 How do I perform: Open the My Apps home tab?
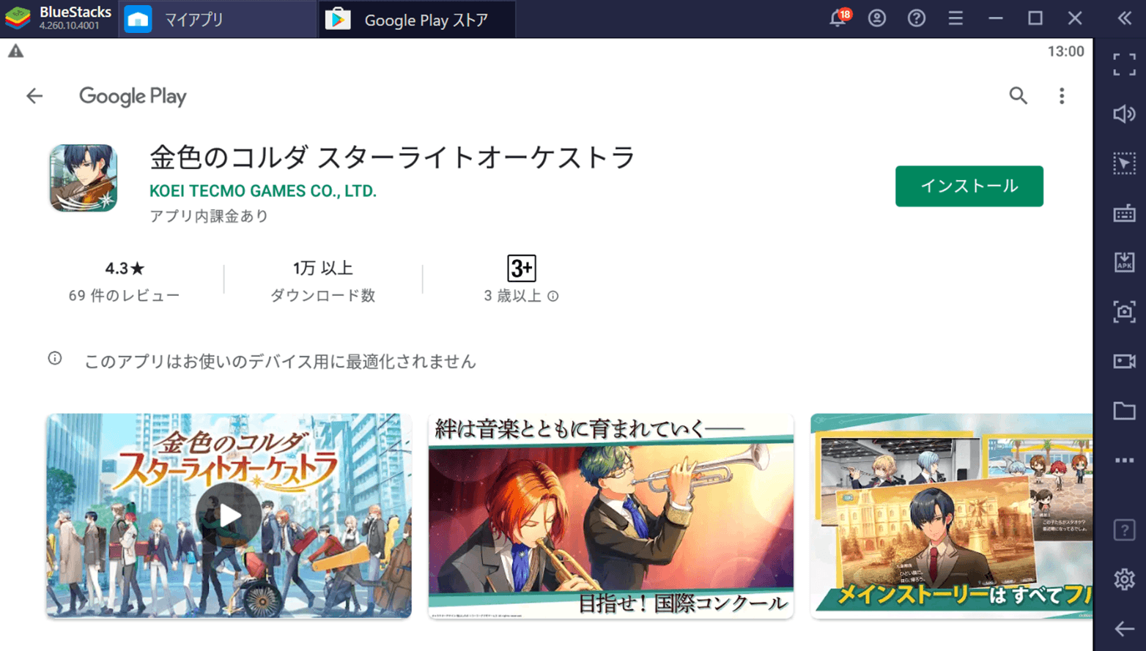pos(217,19)
